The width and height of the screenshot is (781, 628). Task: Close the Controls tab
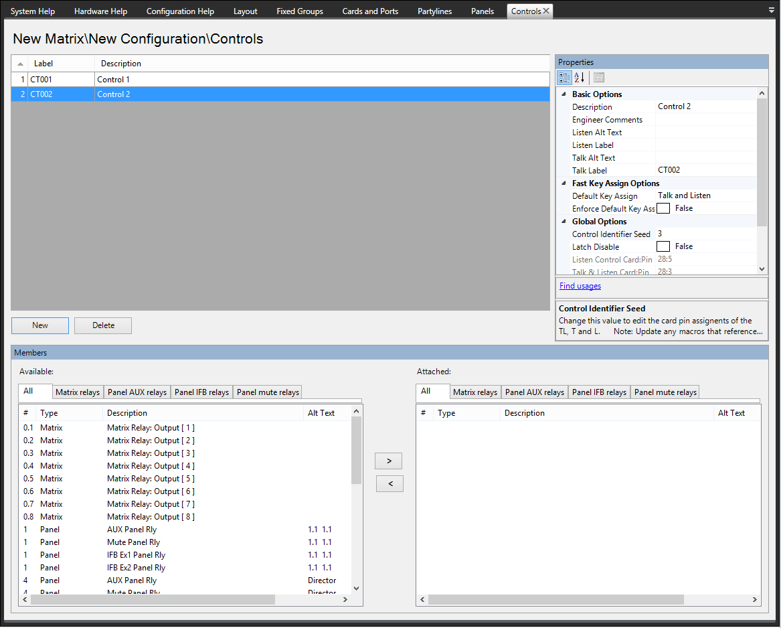[546, 11]
